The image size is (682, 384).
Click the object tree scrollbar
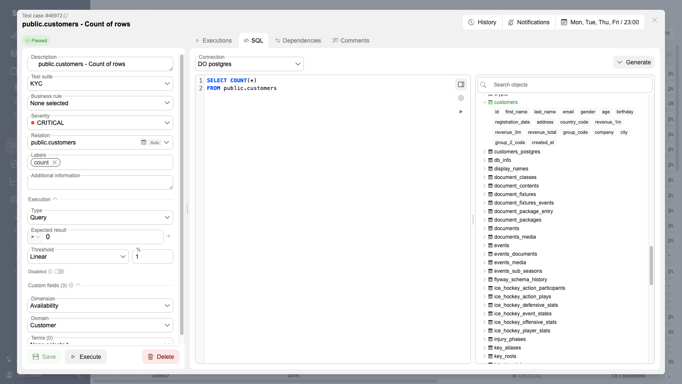coord(651,265)
